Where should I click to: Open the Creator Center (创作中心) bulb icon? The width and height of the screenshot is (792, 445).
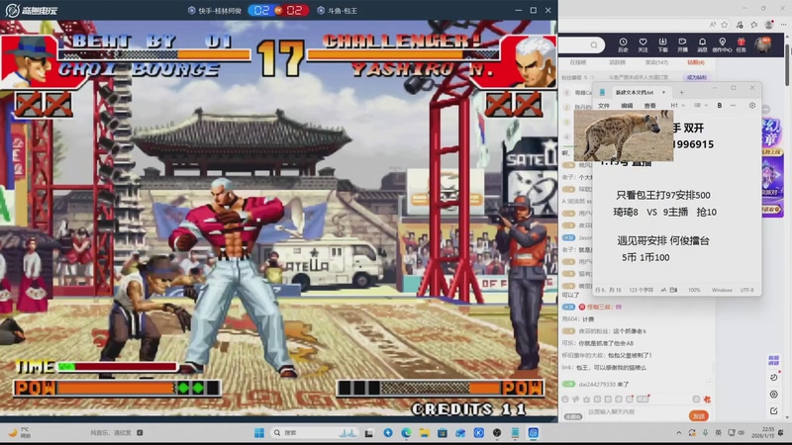point(723,44)
